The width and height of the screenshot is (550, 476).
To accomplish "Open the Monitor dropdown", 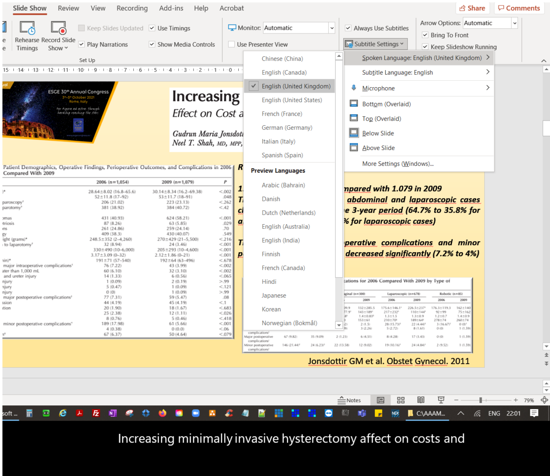I will click(331, 28).
